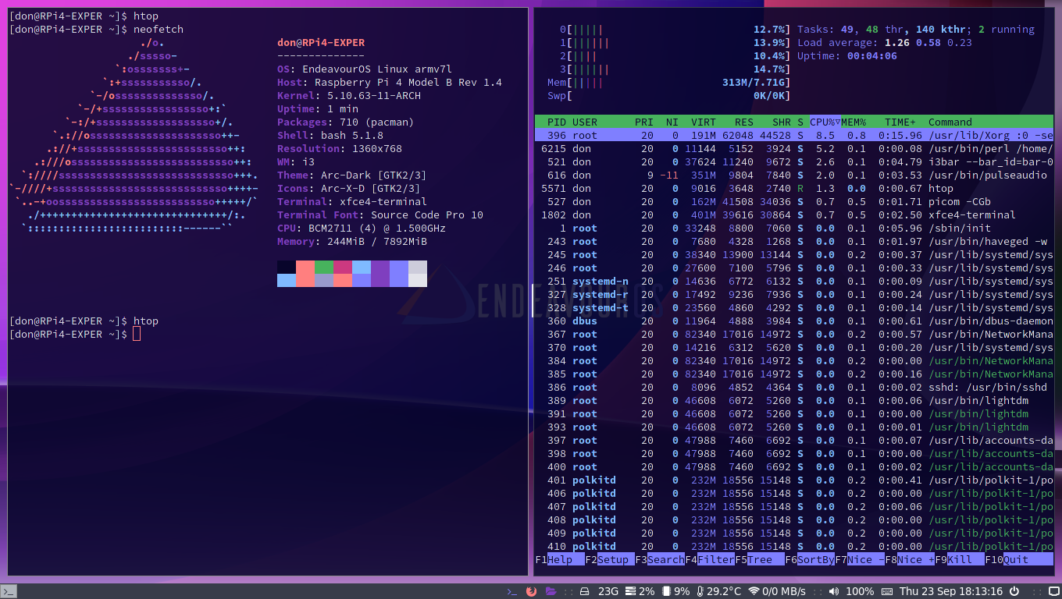
Task: Select the picom -CGb process row
Action: (794, 201)
